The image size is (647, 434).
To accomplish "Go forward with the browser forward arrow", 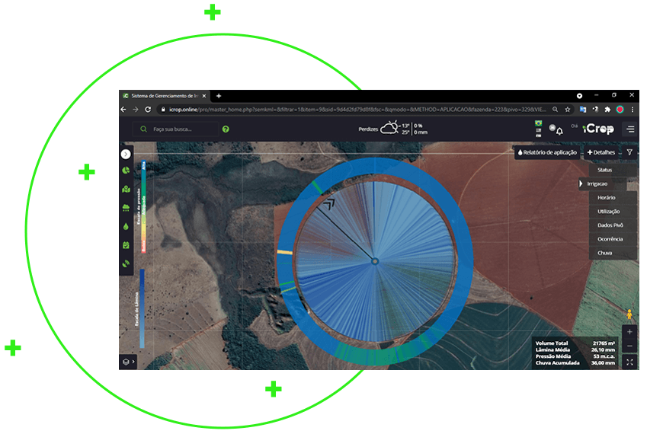I will (x=136, y=110).
